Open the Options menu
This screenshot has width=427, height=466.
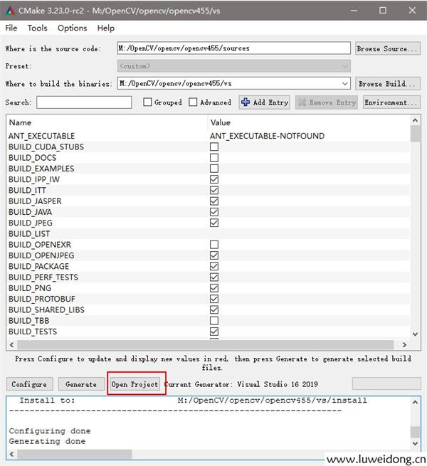[72, 28]
